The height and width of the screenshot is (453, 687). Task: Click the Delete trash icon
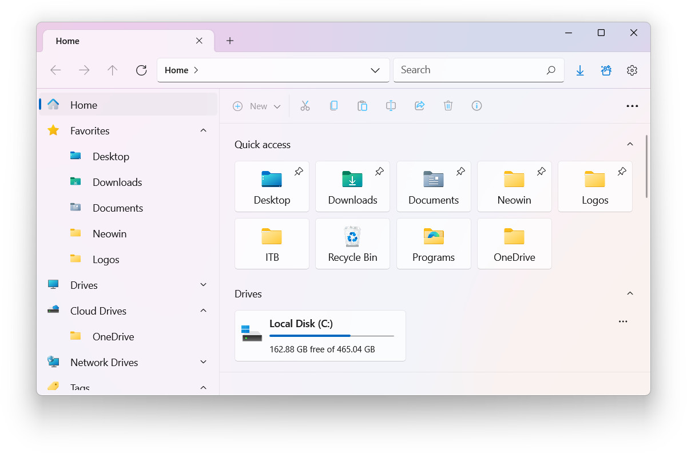tap(448, 106)
